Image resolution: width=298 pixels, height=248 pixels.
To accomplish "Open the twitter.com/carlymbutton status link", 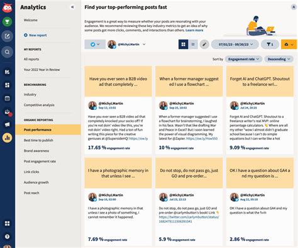I will tap(189, 219).
